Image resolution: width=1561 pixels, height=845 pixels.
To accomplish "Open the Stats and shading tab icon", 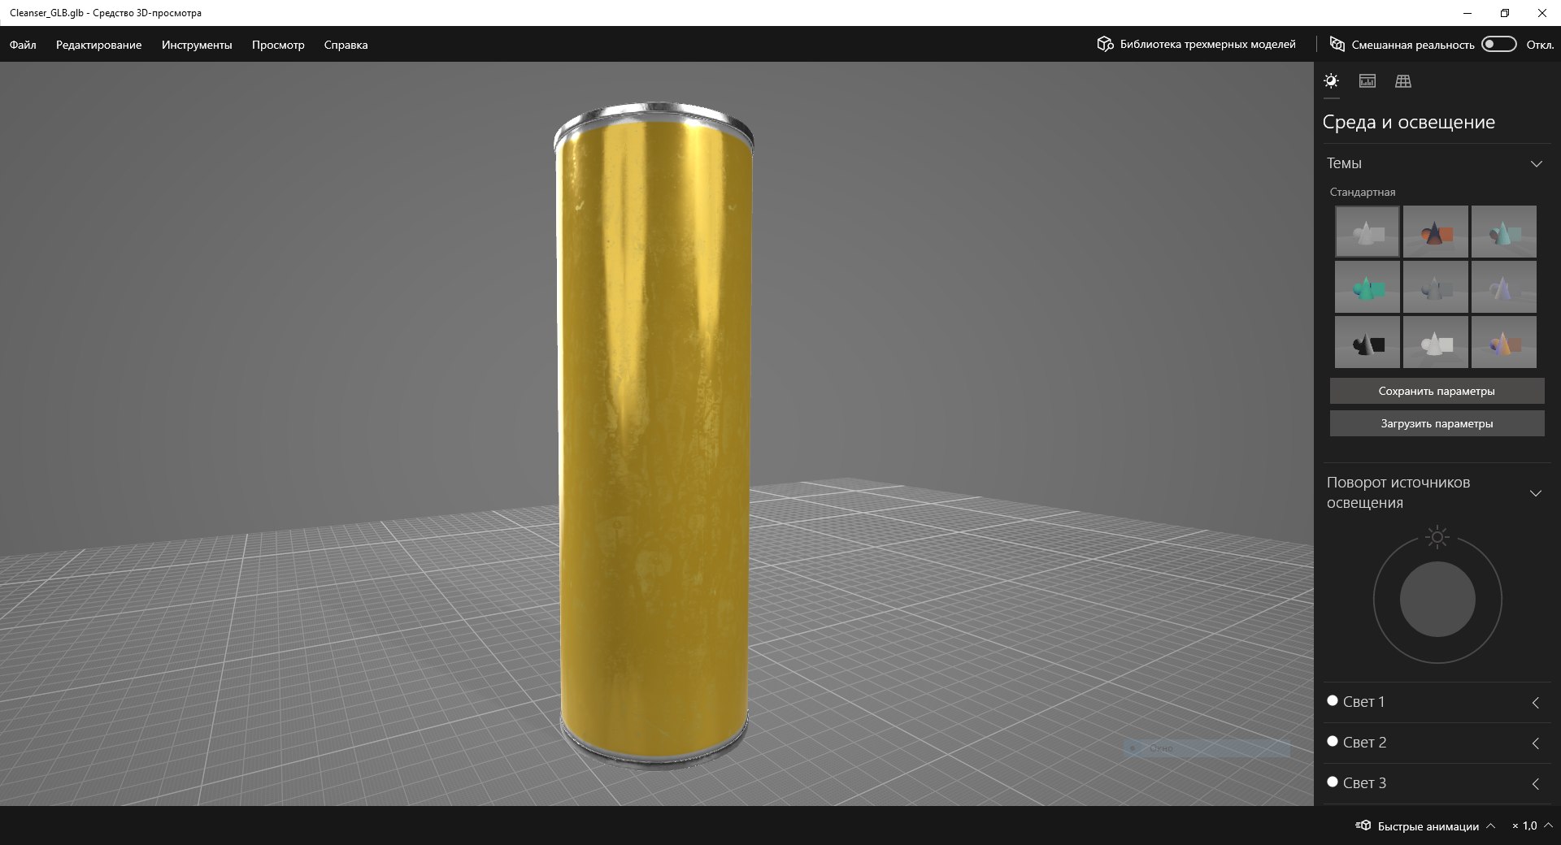I will [x=1368, y=80].
